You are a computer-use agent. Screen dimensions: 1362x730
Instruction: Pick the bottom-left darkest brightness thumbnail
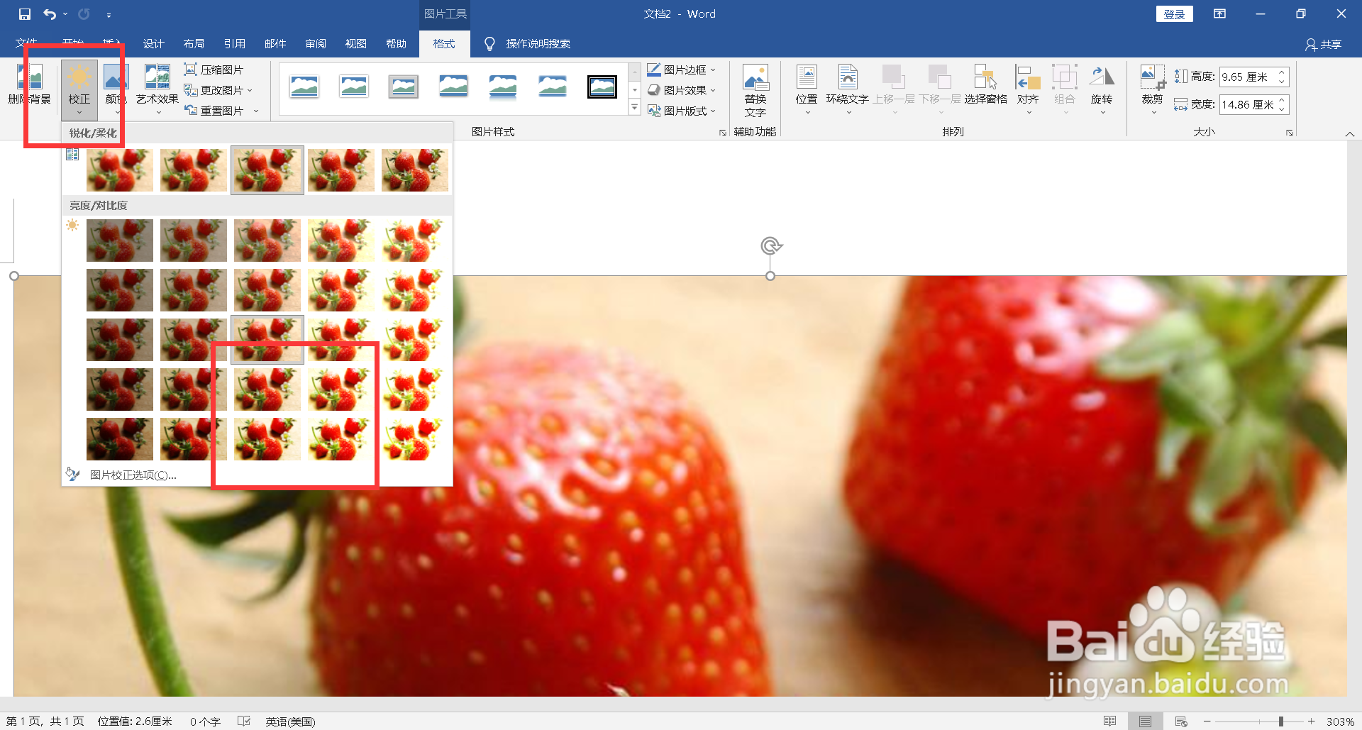pos(120,439)
